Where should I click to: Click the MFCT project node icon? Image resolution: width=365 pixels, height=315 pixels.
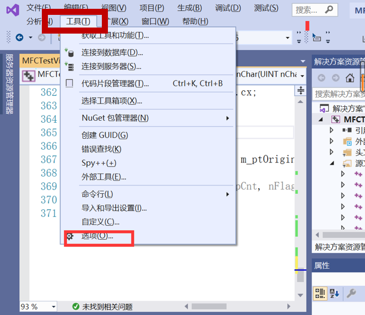pos(335,120)
